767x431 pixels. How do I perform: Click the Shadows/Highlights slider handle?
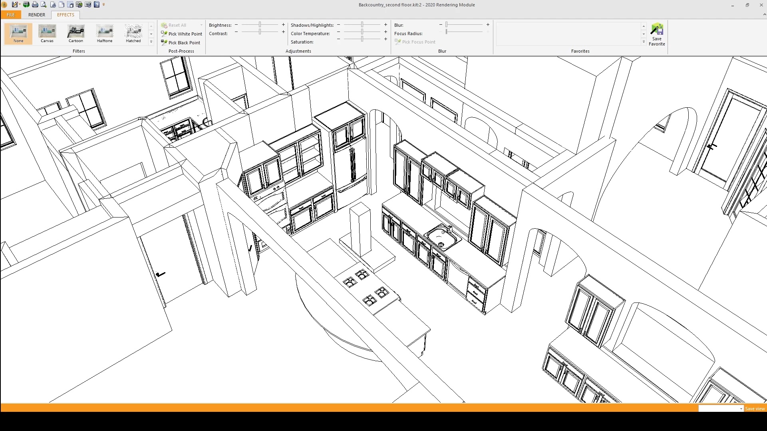point(362,25)
